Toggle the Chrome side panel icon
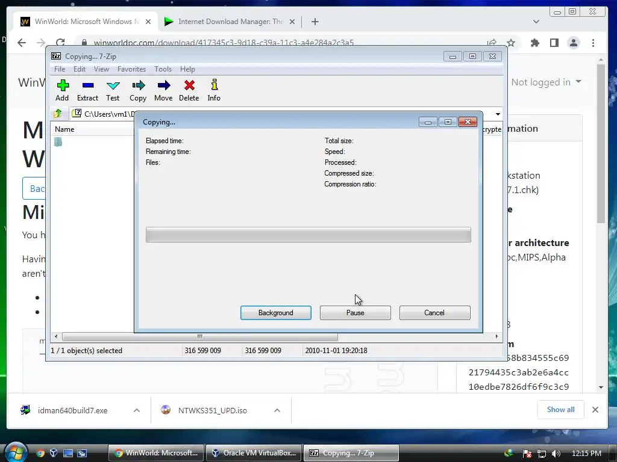 click(x=554, y=43)
